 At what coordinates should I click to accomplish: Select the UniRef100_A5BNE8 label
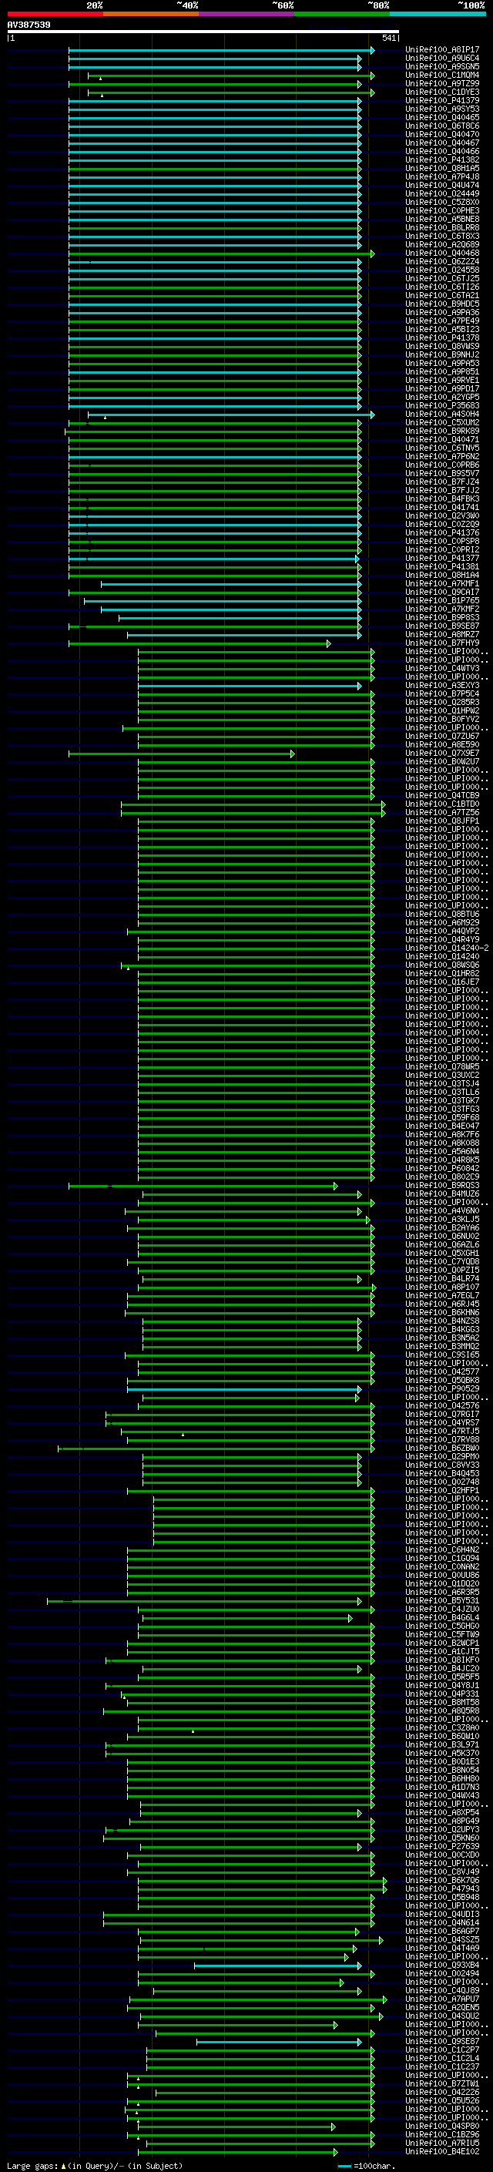(442, 220)
